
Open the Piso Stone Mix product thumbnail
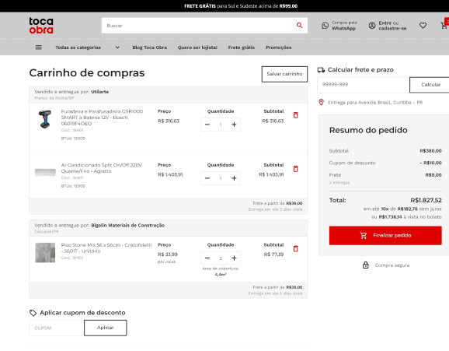45,253
